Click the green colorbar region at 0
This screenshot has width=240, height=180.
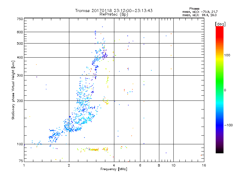point(220,90)
